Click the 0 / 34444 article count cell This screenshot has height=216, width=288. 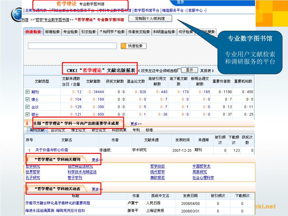96,92
